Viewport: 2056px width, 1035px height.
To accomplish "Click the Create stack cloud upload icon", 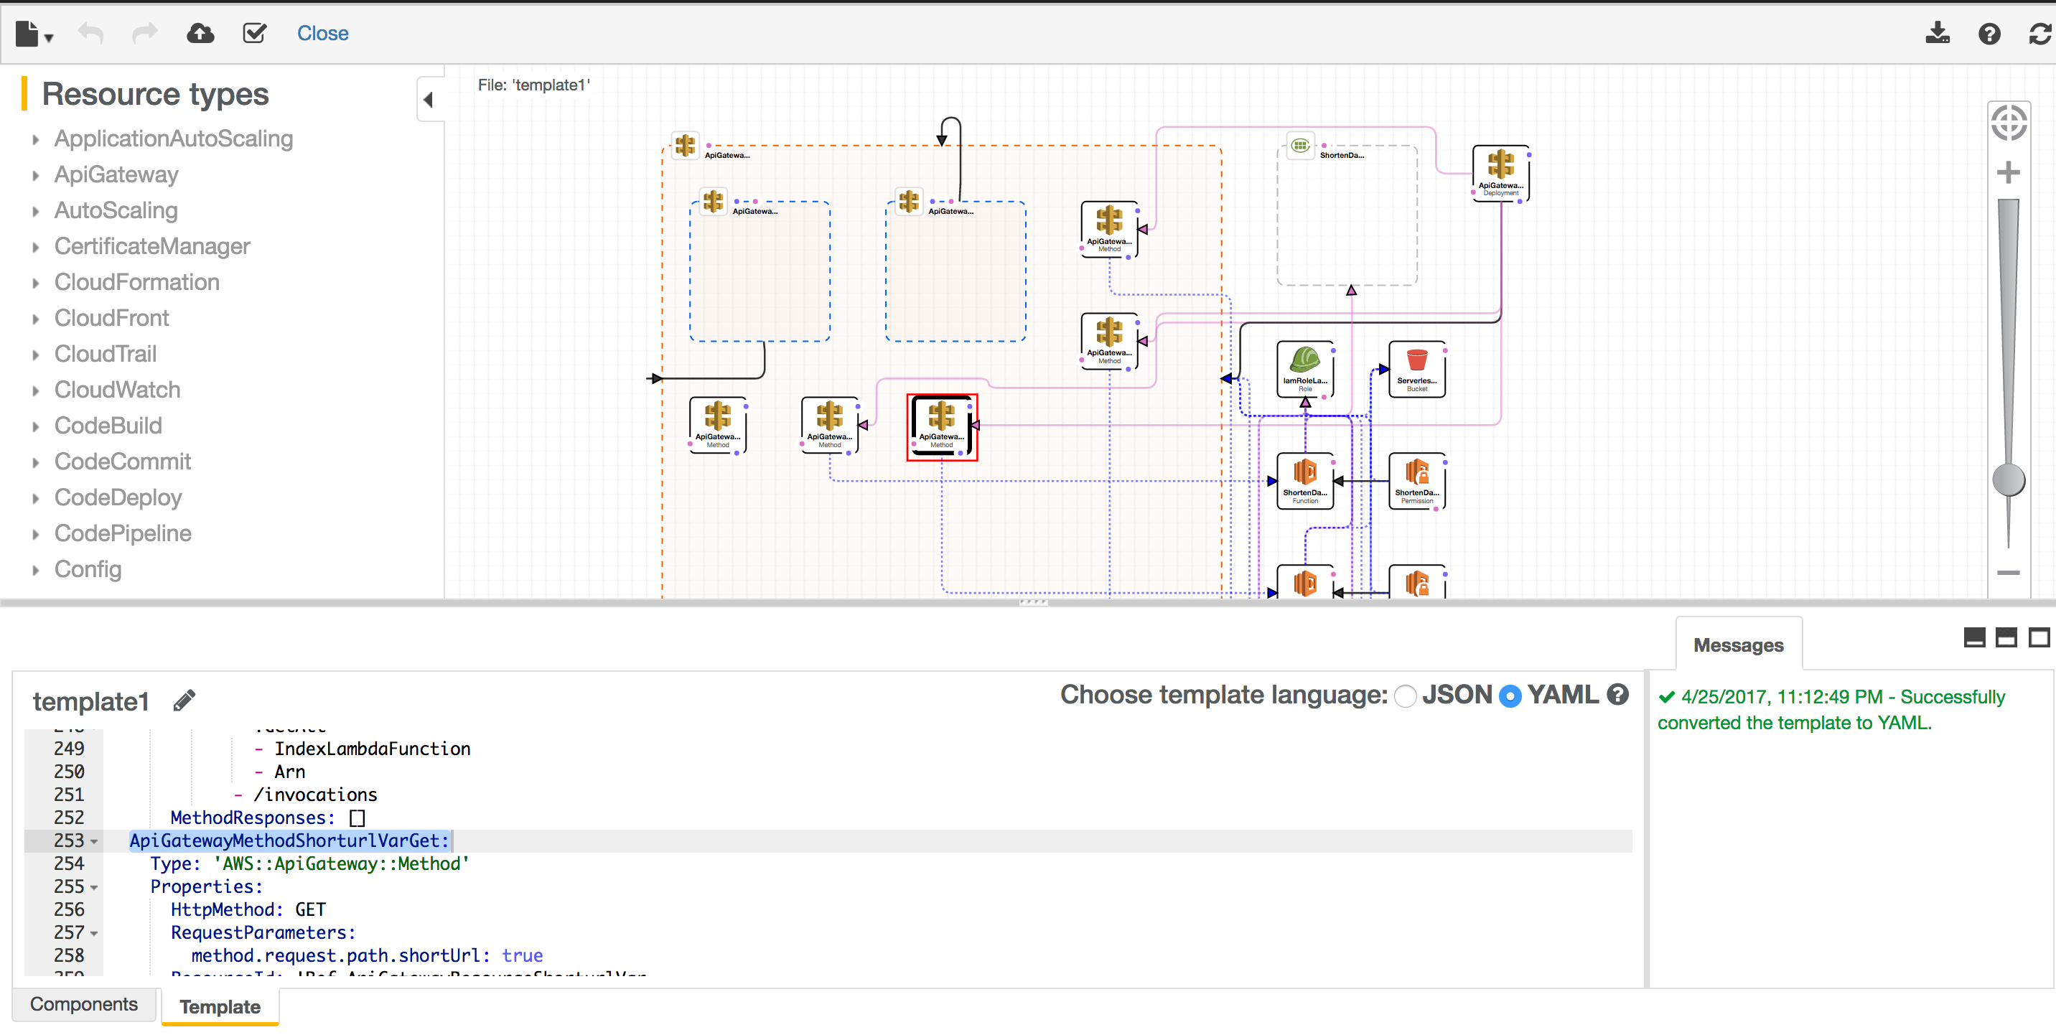I will click(x=200, y=34).
